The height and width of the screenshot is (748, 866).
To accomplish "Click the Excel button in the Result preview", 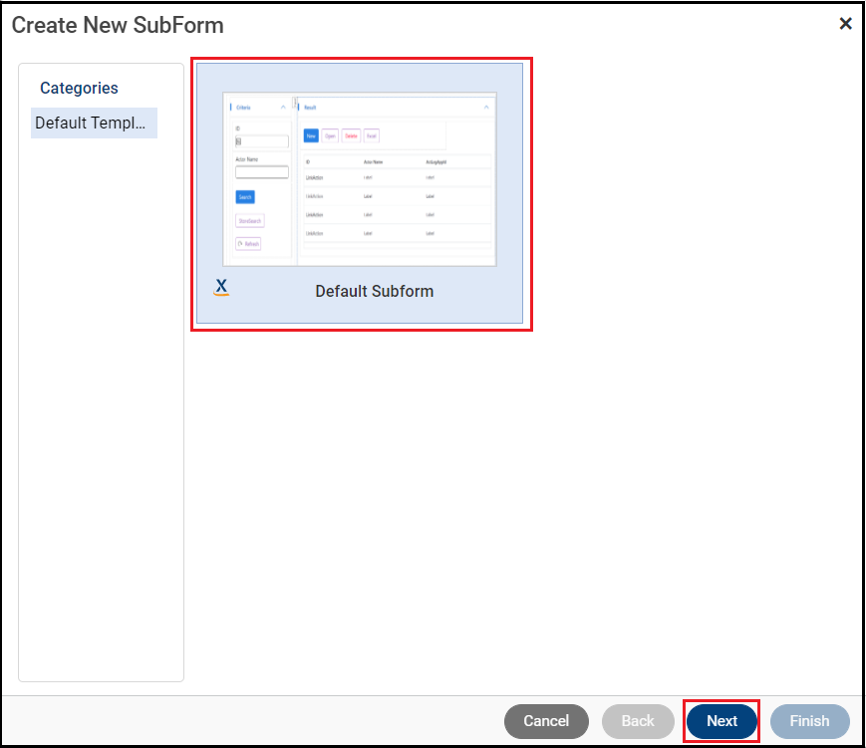I will (x=372, y=136).
